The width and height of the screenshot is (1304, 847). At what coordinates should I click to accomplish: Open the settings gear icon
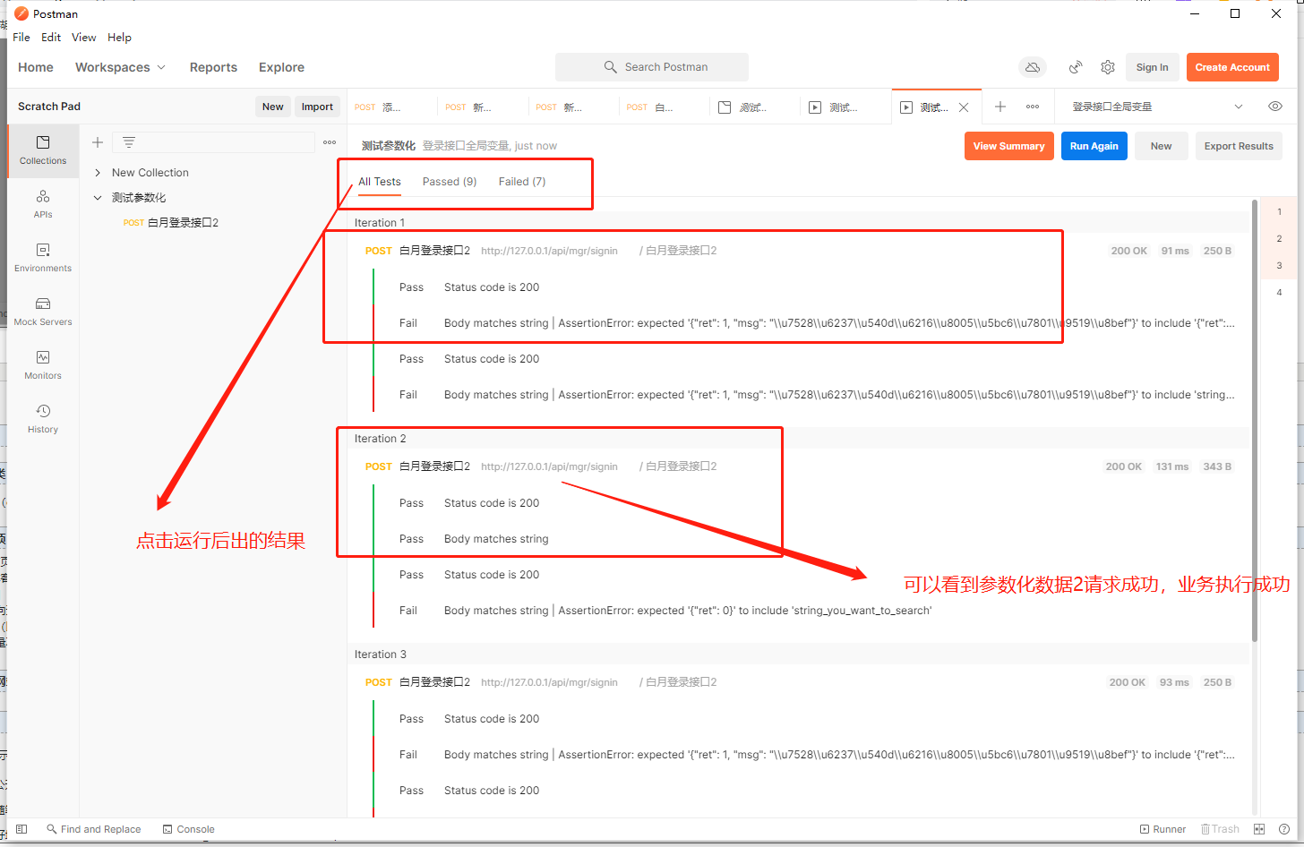(1108, 67)
